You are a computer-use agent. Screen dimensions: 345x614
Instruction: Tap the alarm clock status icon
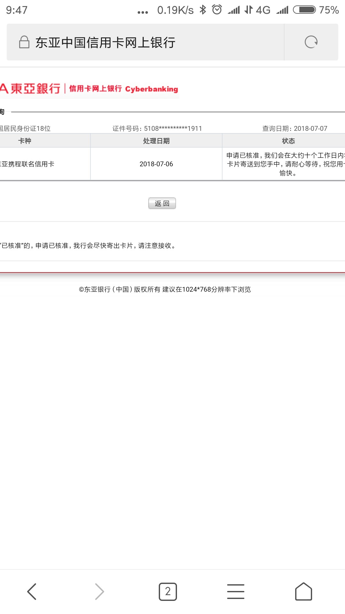click(217, 10)
